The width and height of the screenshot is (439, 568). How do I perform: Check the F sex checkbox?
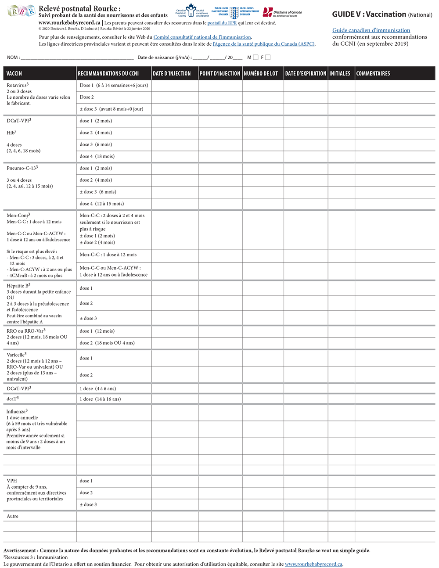point(268,57)
